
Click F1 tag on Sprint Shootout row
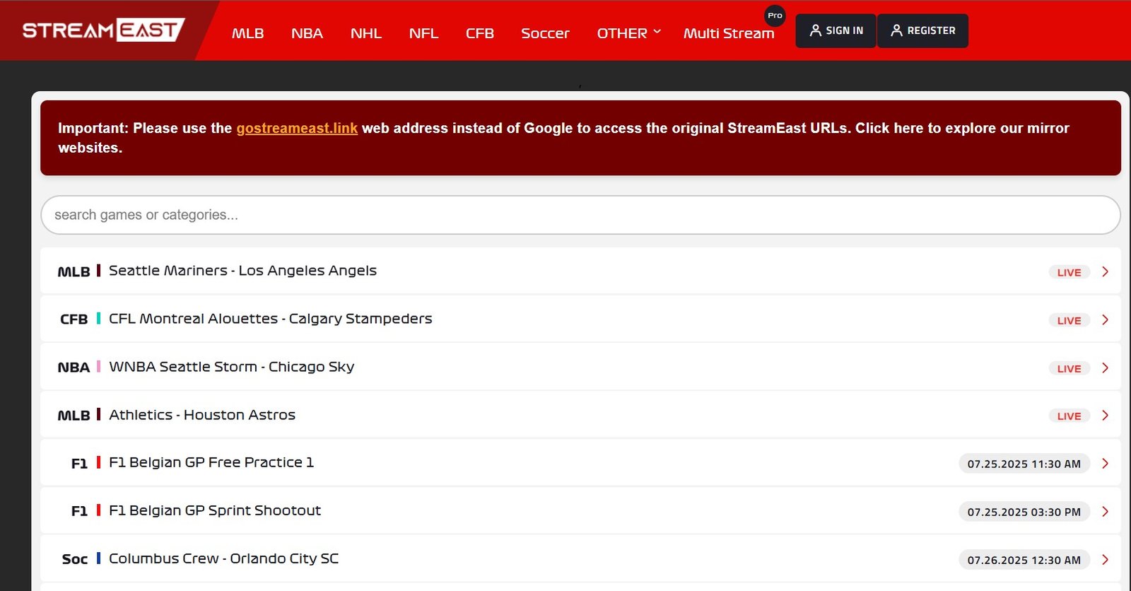point(79,511)
